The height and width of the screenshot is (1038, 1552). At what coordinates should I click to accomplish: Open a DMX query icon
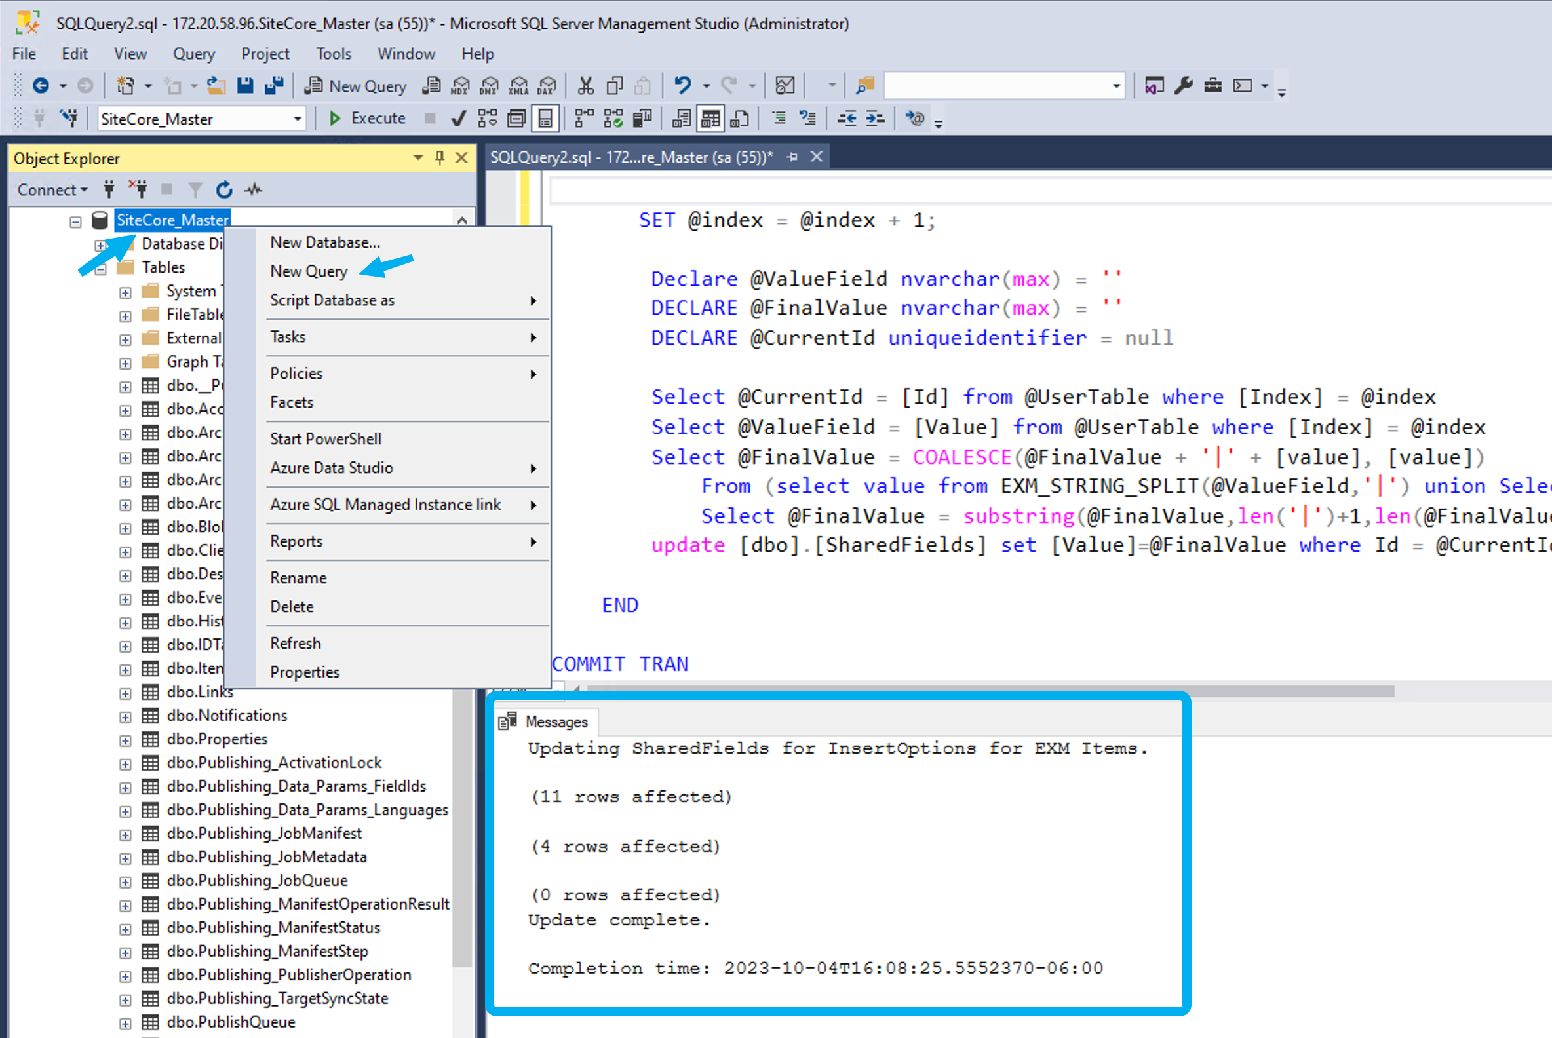(x=490, y=85)
